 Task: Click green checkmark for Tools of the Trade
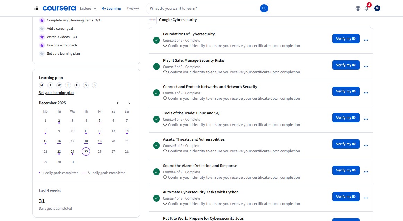click(x=156, y=119)
